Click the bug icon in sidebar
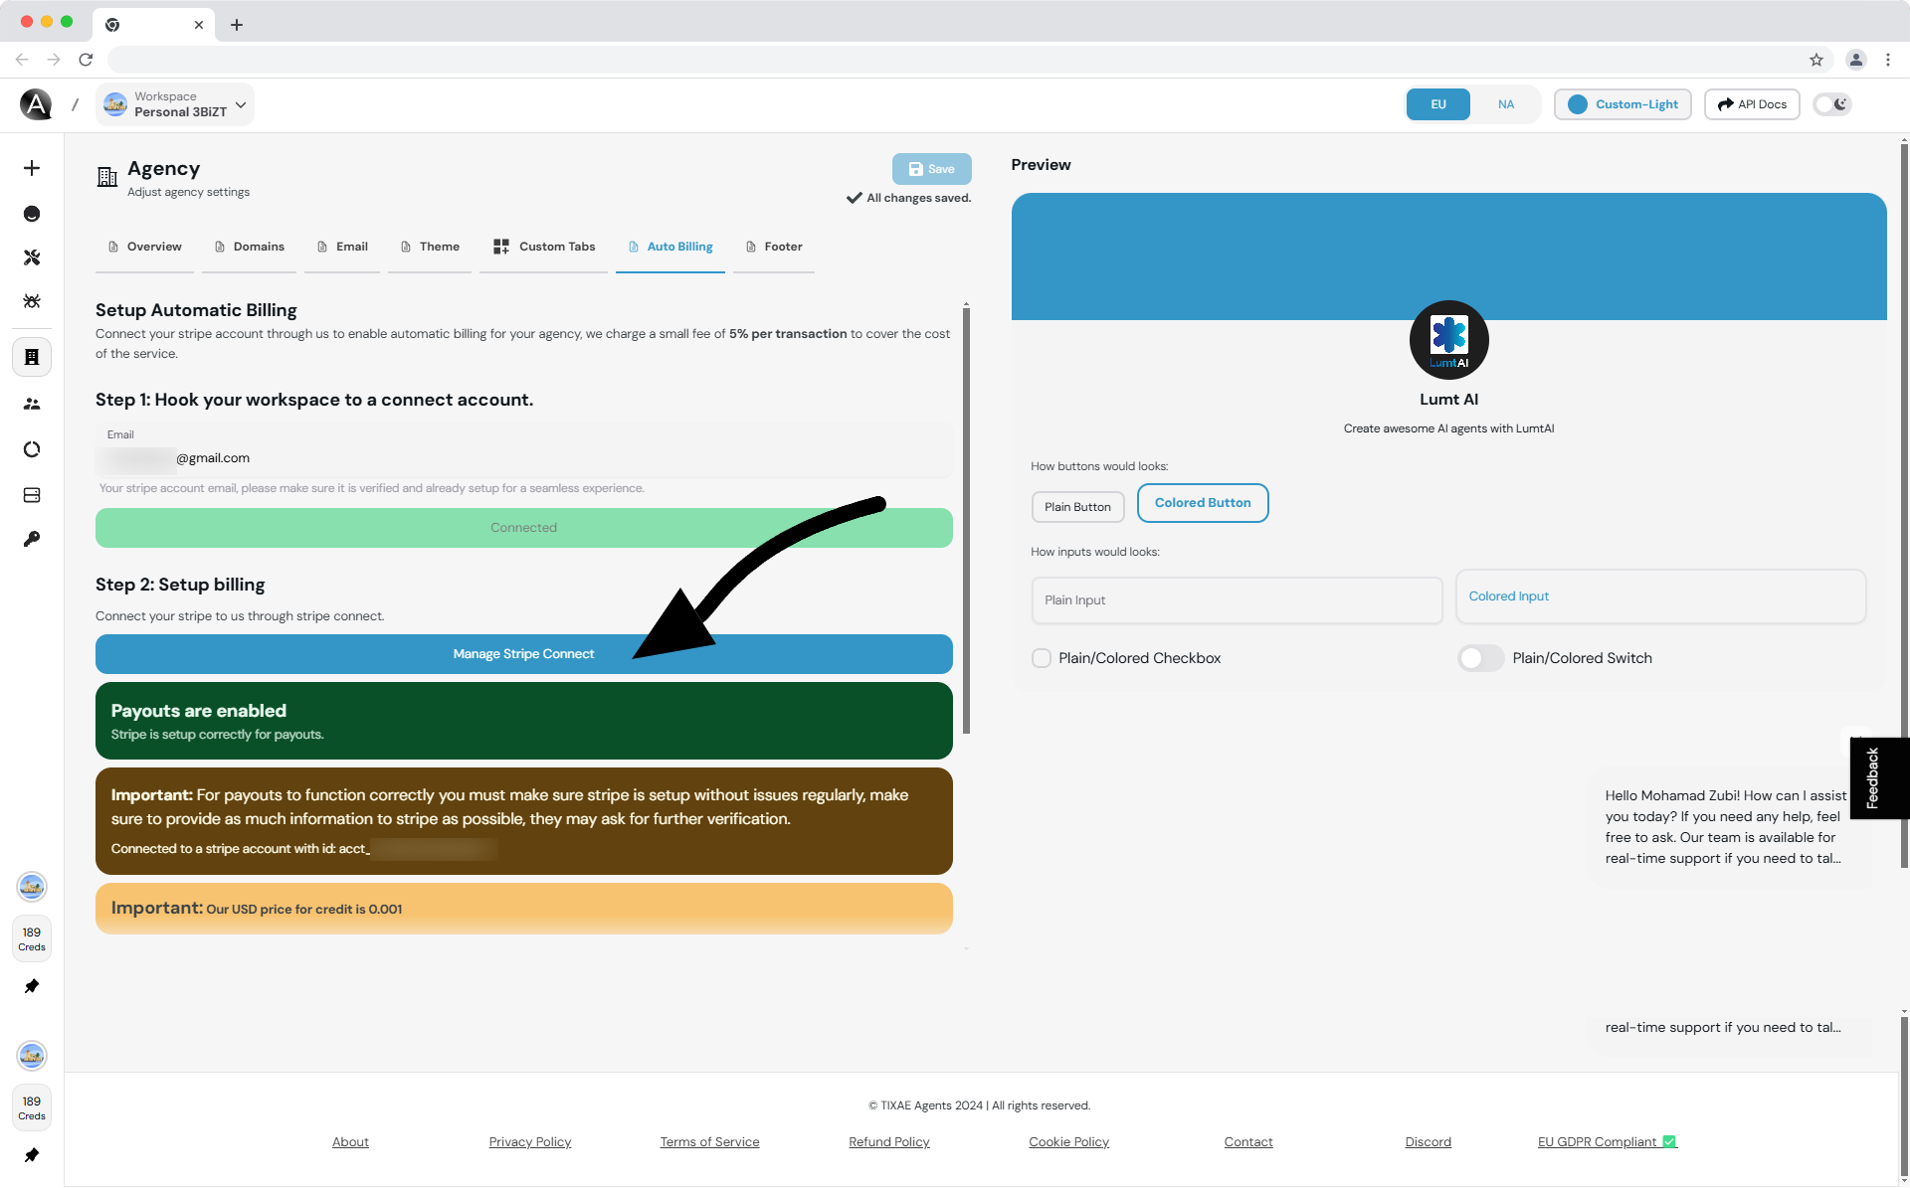 [32, 301]
